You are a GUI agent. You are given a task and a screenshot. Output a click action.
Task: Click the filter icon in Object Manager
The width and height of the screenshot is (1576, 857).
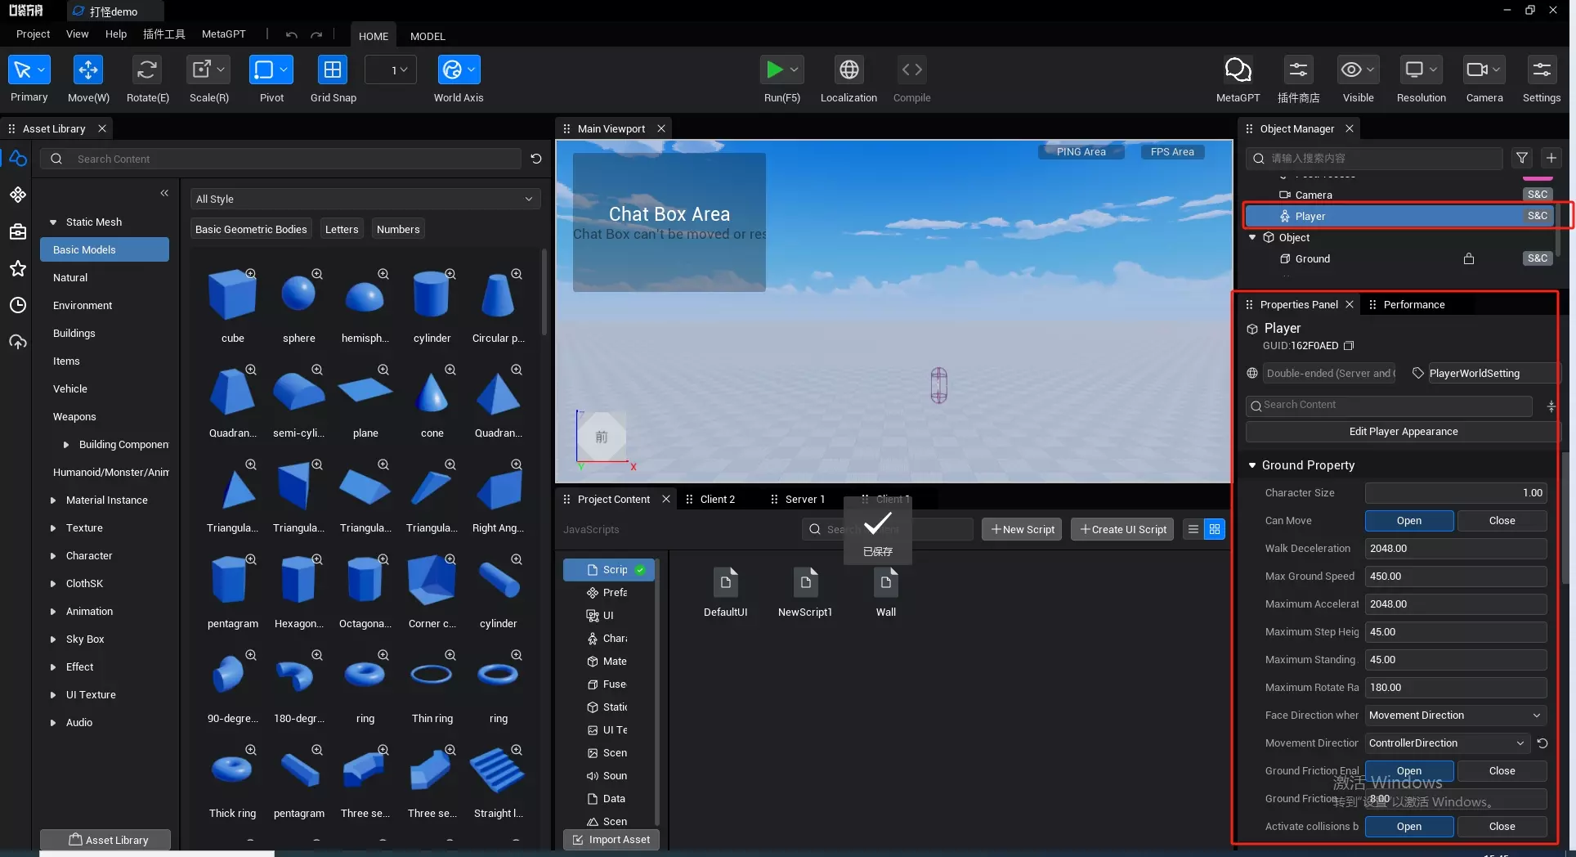(1521, 158)
